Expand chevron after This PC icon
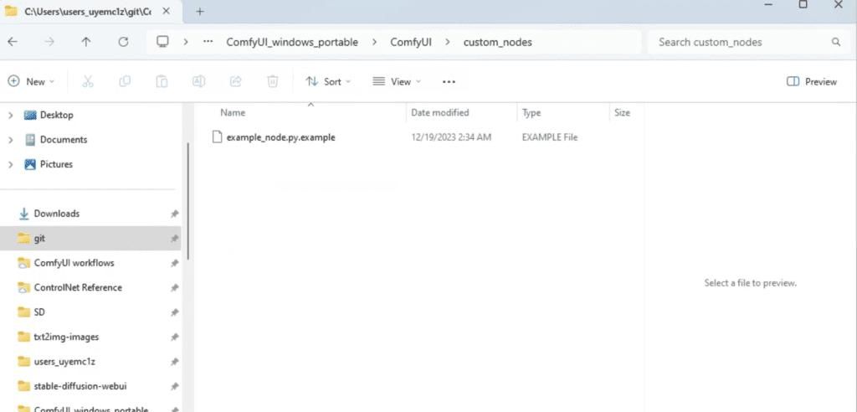The height and width of the screenshot is (412, 857). click(x=186, y=42)
